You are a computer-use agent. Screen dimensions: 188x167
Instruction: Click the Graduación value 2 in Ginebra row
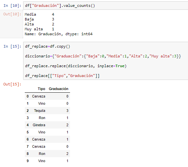(x=67, y=125)
